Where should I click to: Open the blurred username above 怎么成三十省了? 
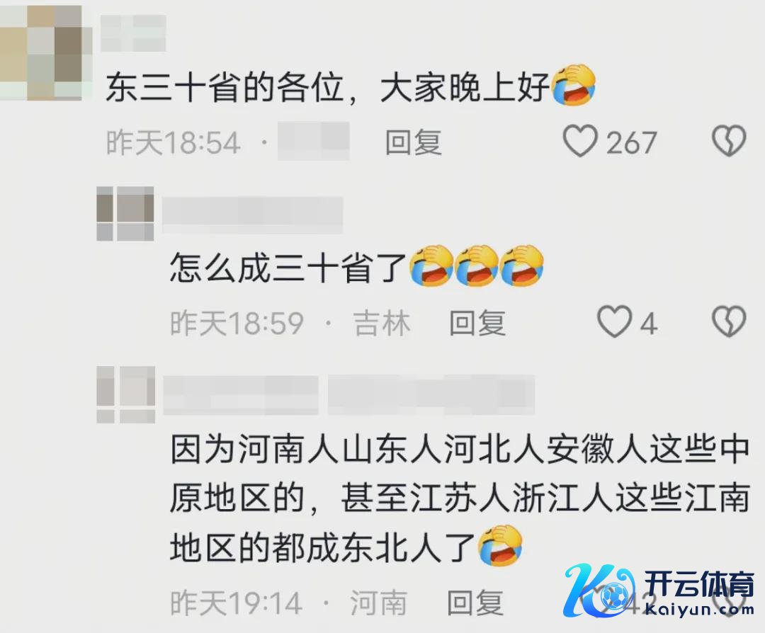click(x=253, y=215)
